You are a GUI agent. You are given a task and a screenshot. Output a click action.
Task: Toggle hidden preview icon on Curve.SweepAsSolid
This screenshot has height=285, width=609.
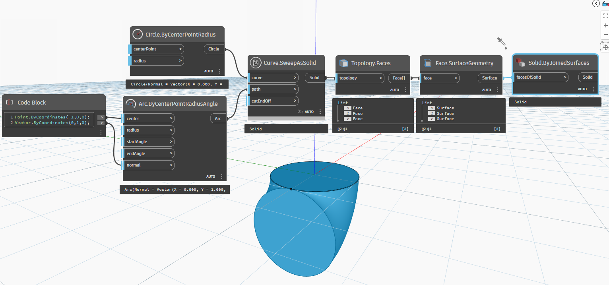pyautogui.click(x=301, y=112)
